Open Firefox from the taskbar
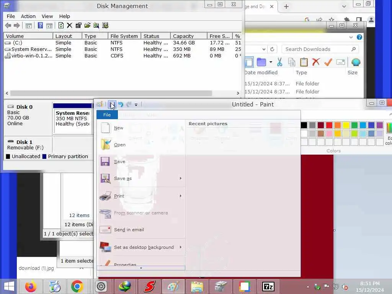The height and width of the screenshot is (294, 392). click(x=31, y=286)
